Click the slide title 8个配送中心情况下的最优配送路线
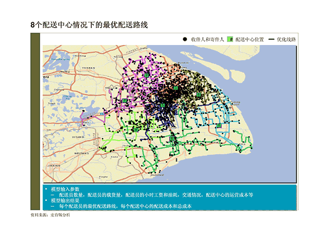This screenshot has height=234, width=332. [89, 25]
